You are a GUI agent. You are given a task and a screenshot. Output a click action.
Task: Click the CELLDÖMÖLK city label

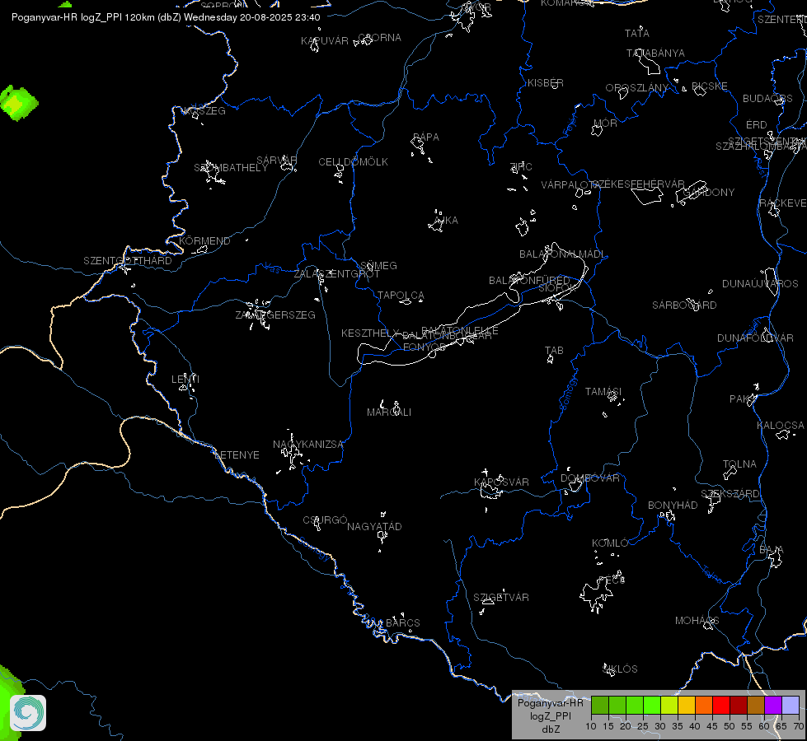click(354, 162)
